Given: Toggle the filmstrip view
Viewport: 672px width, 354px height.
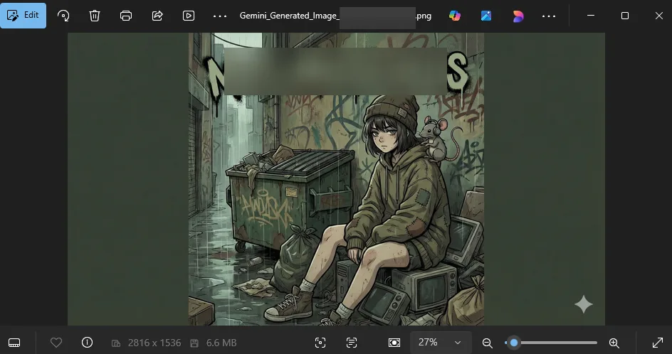Looking at the screenshot, I should point(15,343).
